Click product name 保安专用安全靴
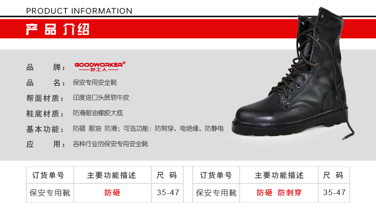The height and width of the screenshot is (213, 376). pos(95,83)
